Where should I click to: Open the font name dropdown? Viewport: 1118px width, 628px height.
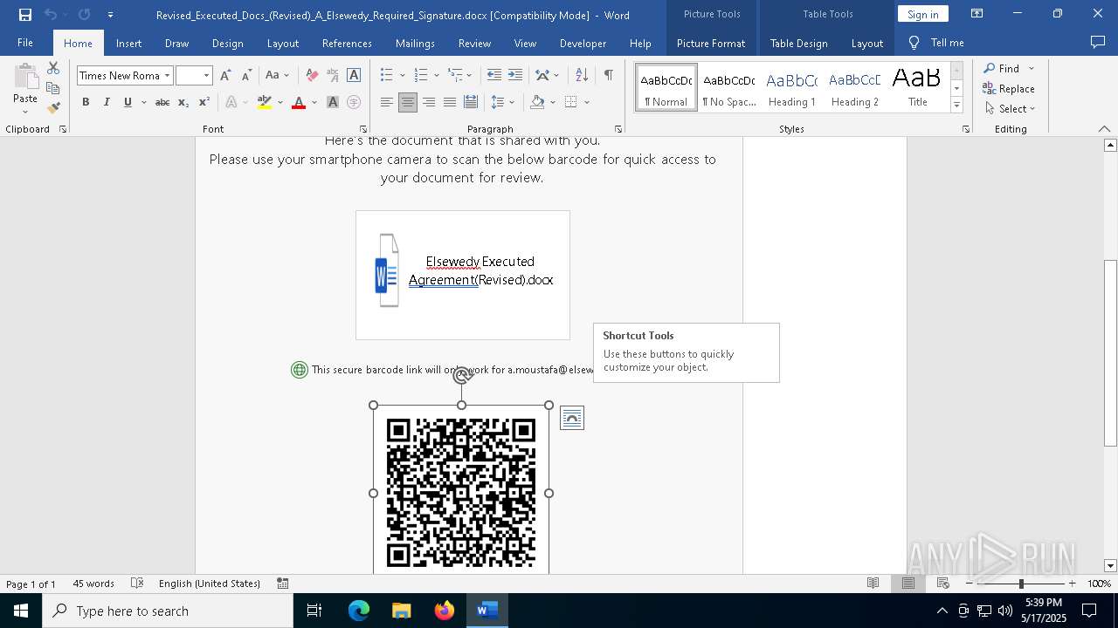167,76
